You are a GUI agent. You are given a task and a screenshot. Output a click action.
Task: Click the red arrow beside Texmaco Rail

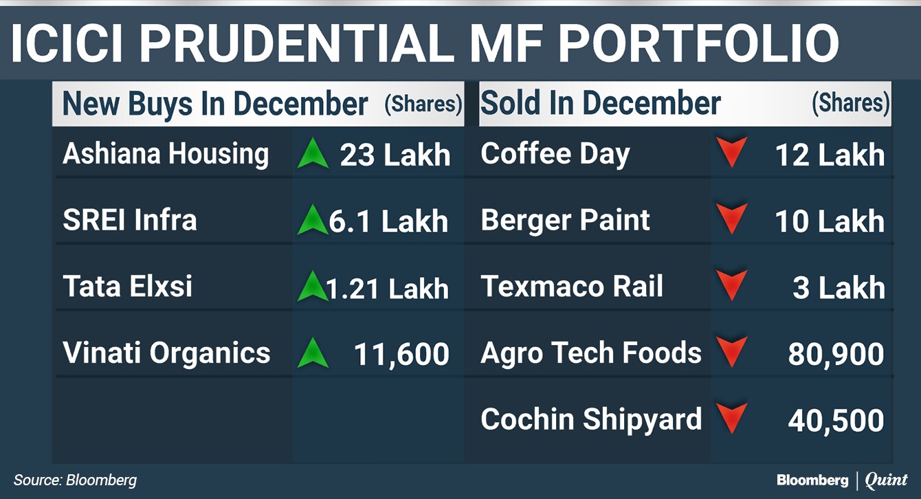click(x=731, y=287)
